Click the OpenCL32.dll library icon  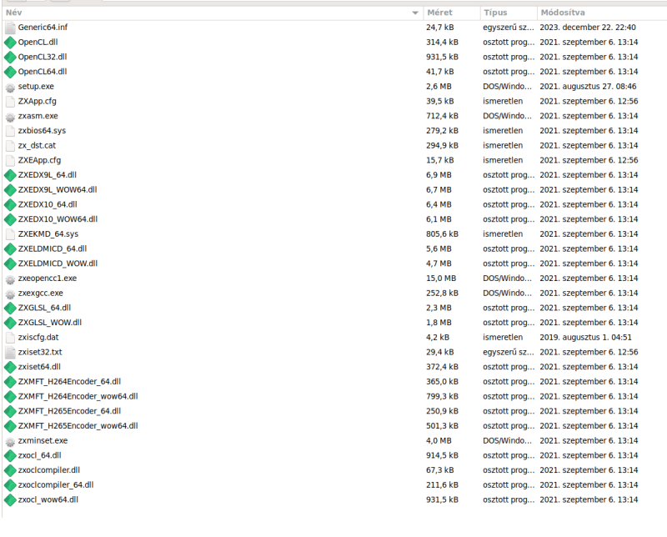tap(10, 57)
